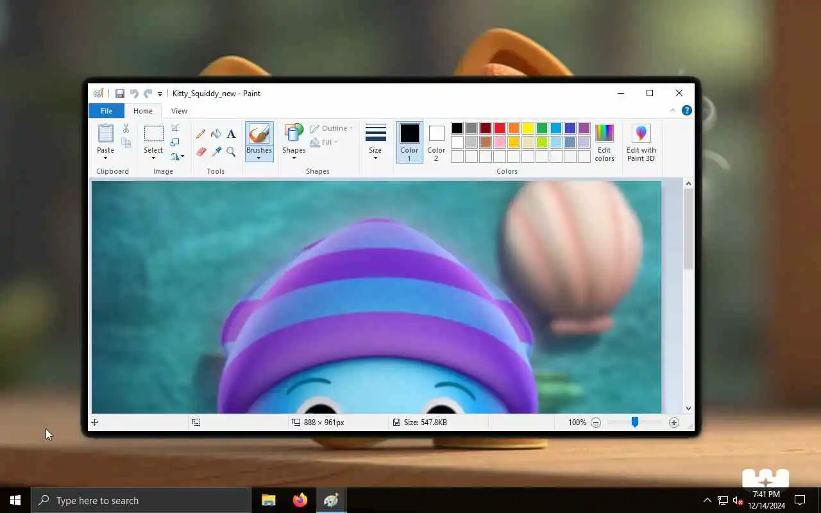The width and height of the screenshot is (821, 513).
Task: Open the Rotate or flip dropdown
Action: [x=177, y=156]
